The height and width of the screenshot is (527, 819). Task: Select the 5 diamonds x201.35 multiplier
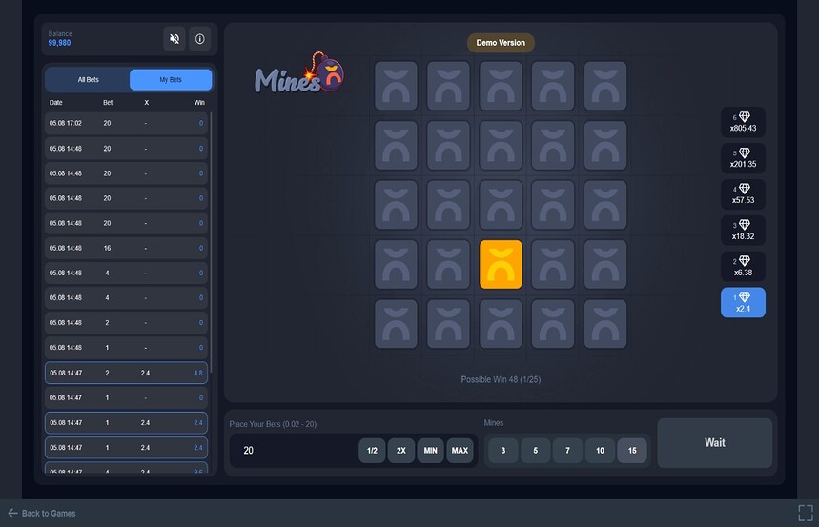(x=743, y=158)
